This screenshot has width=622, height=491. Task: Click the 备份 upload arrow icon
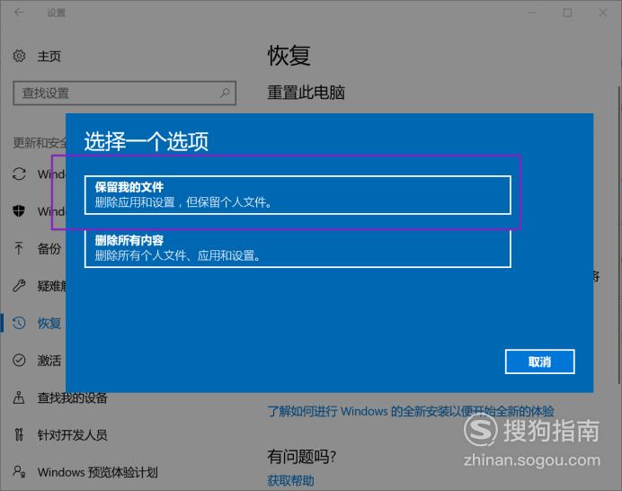(x=19, y=248)
